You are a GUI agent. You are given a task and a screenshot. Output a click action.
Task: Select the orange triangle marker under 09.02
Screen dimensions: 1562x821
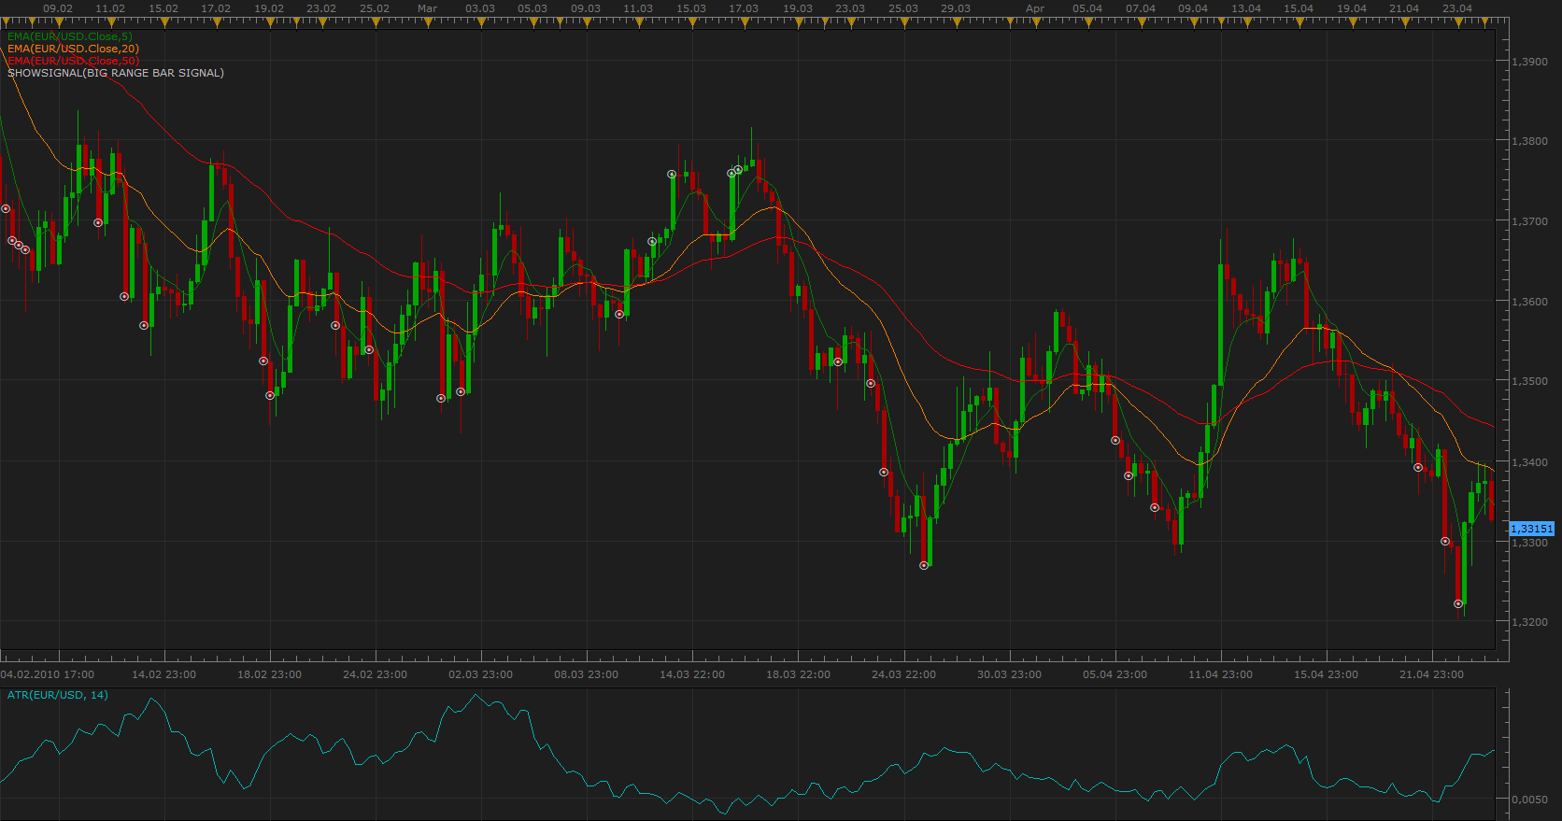coord(58,22)
